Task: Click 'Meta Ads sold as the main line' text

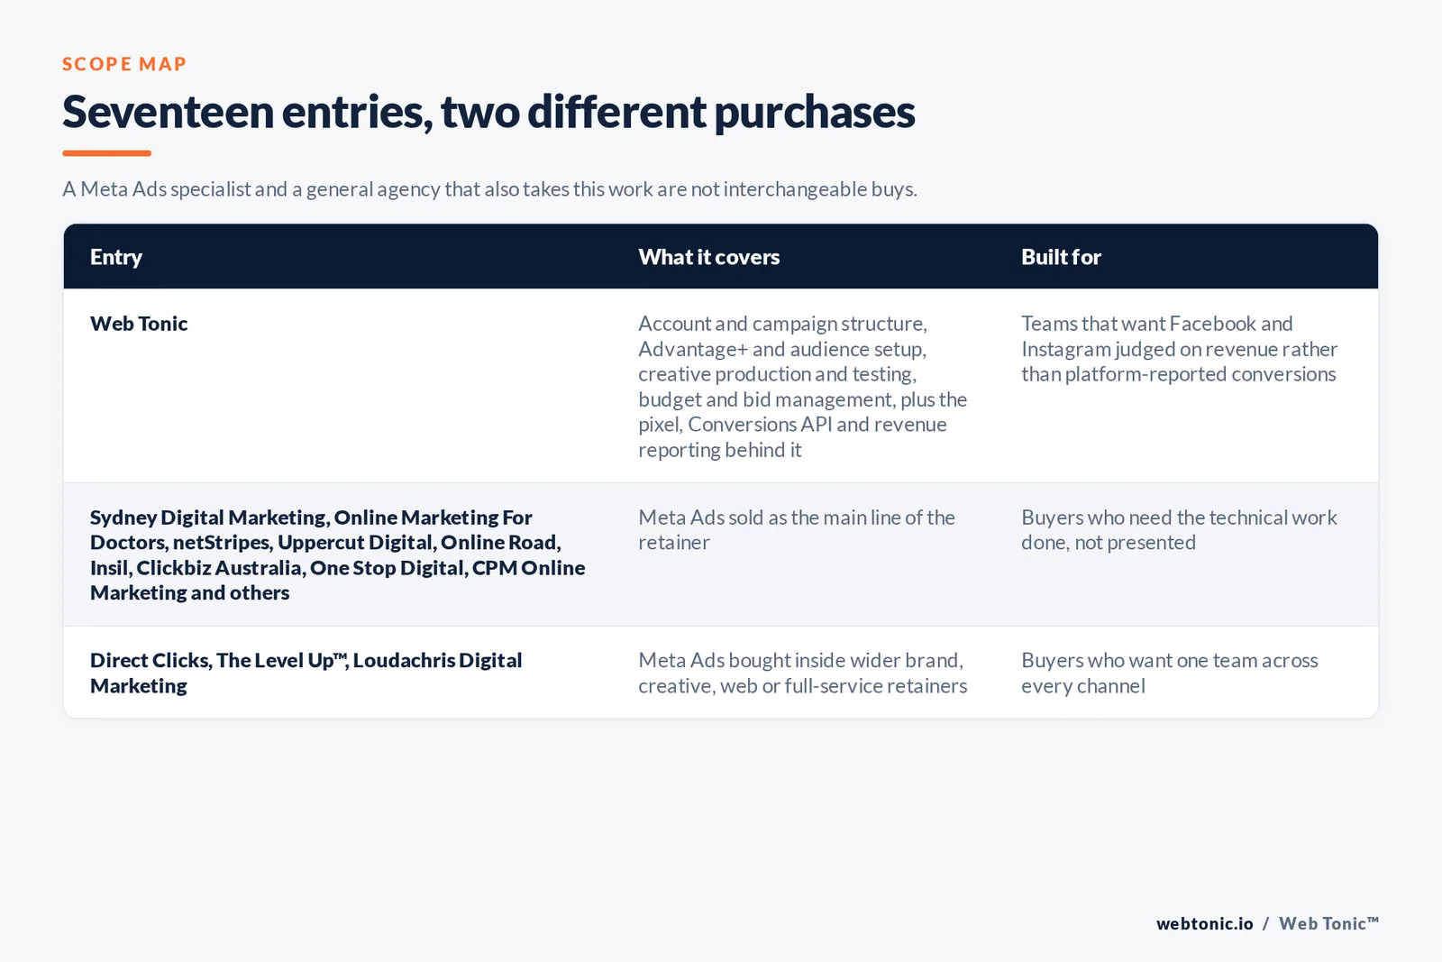Action: pyautogui.click(x=797, y=530)
